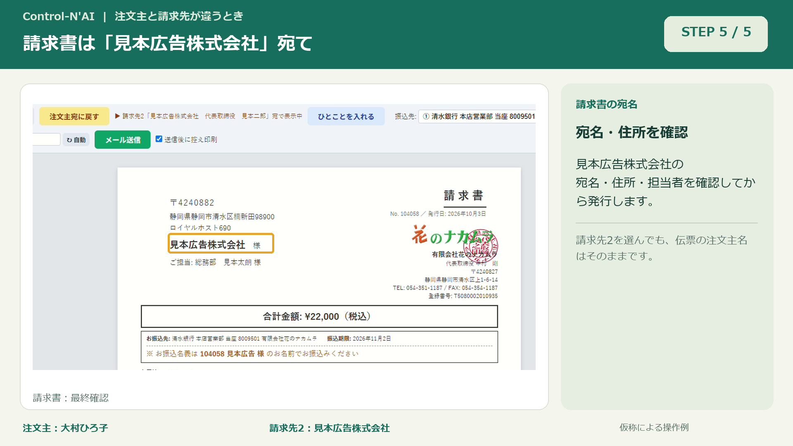Screen dimensions: 793x446
Task: Click the 請求先2：見本広告株式会社 footer label
Action: click(330, 428)
